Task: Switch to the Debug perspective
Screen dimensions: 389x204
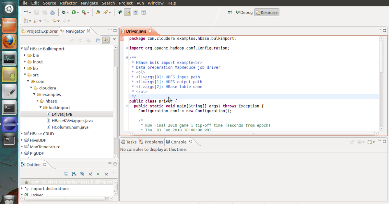Action: coord(244,13)
